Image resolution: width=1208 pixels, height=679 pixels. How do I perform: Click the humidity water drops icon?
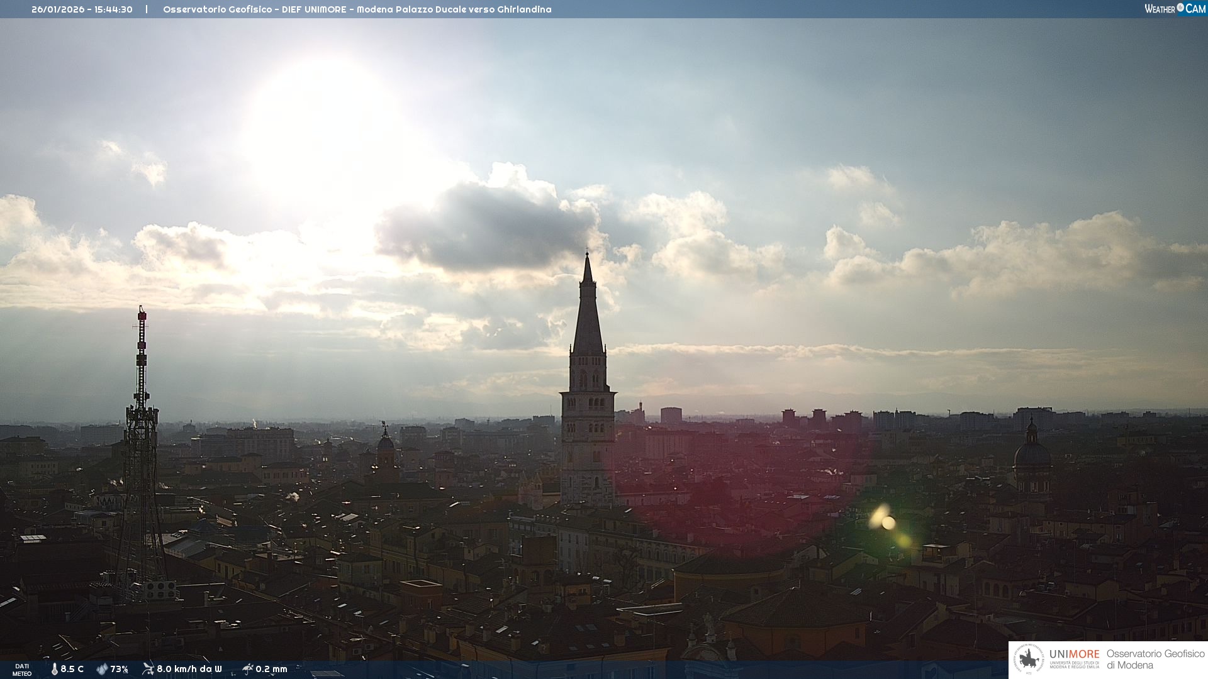tap(102, 669)
